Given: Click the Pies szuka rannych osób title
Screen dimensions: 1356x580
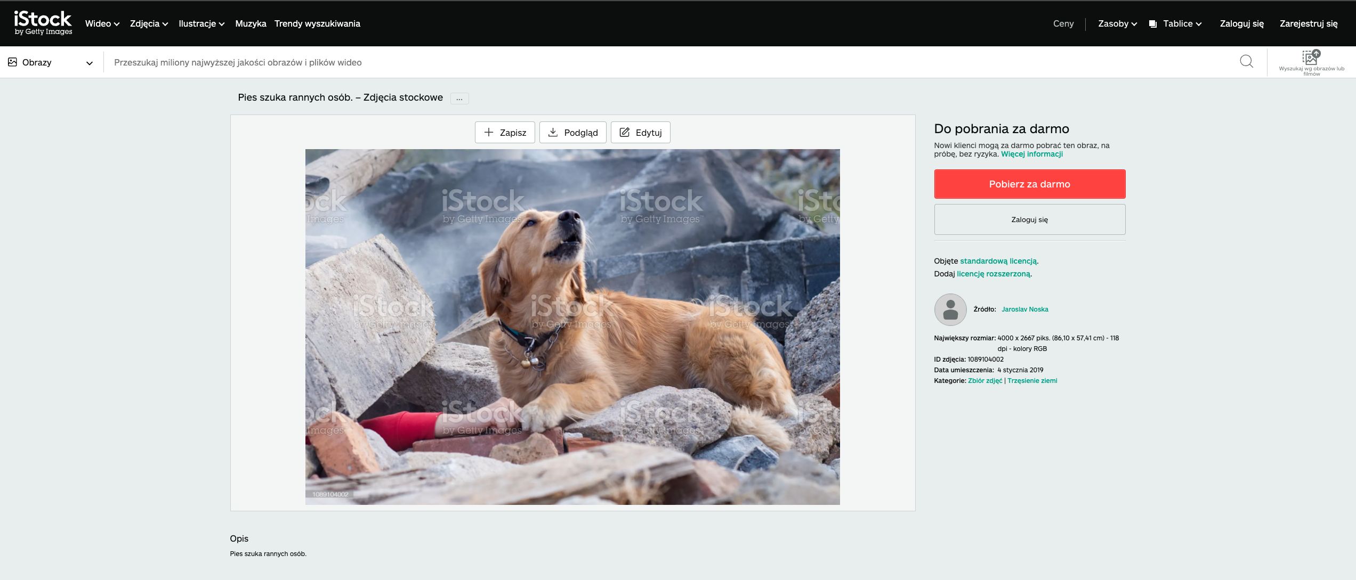Looking at the screenshot, I should [340, 97].
